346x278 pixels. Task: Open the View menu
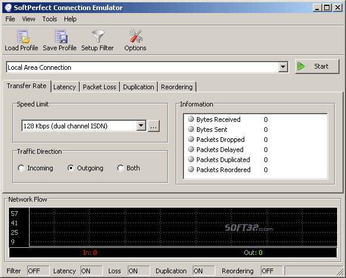point(28,19)
